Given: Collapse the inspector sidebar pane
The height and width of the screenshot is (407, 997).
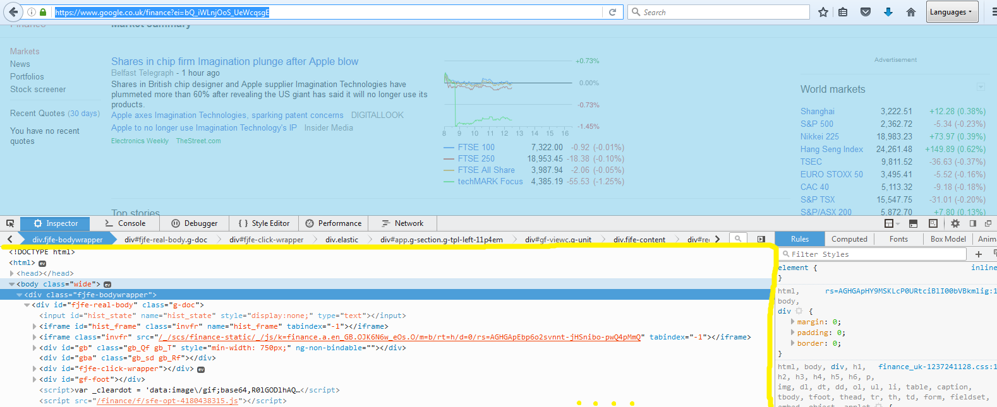Looking at the screenshot, I should pos(761,239).
